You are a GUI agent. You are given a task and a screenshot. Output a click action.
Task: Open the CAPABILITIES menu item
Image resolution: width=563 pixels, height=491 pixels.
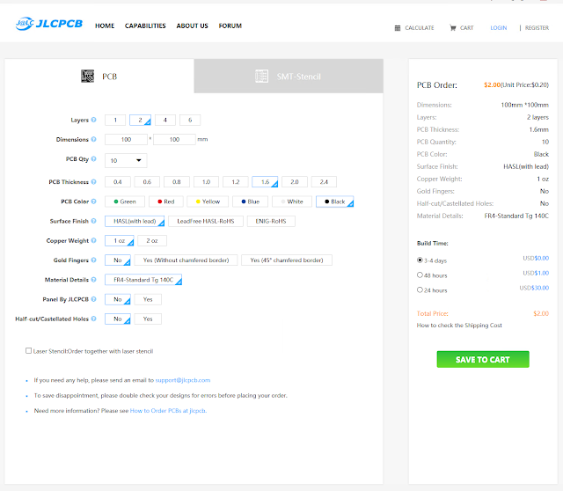(145, 26)
